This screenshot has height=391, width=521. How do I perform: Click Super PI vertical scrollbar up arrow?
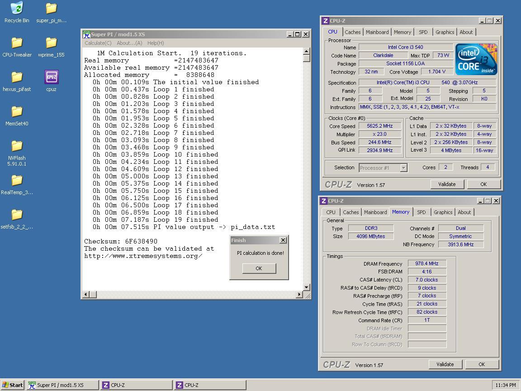click(306, 51)
